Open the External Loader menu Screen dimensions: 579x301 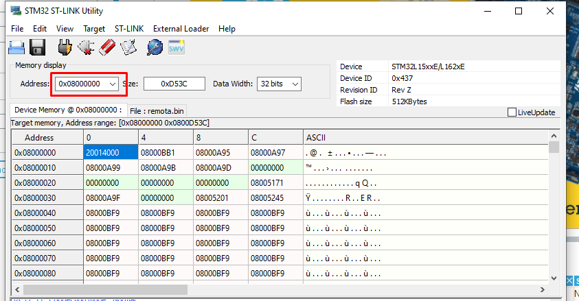pyautogui.click(x=181, y=29)
